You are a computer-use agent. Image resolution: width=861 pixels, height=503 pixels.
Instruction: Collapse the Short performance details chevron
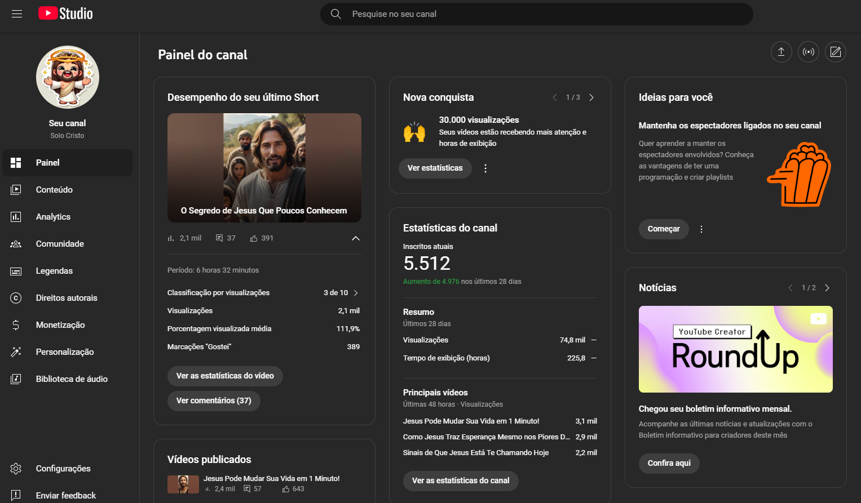point(356,238)
